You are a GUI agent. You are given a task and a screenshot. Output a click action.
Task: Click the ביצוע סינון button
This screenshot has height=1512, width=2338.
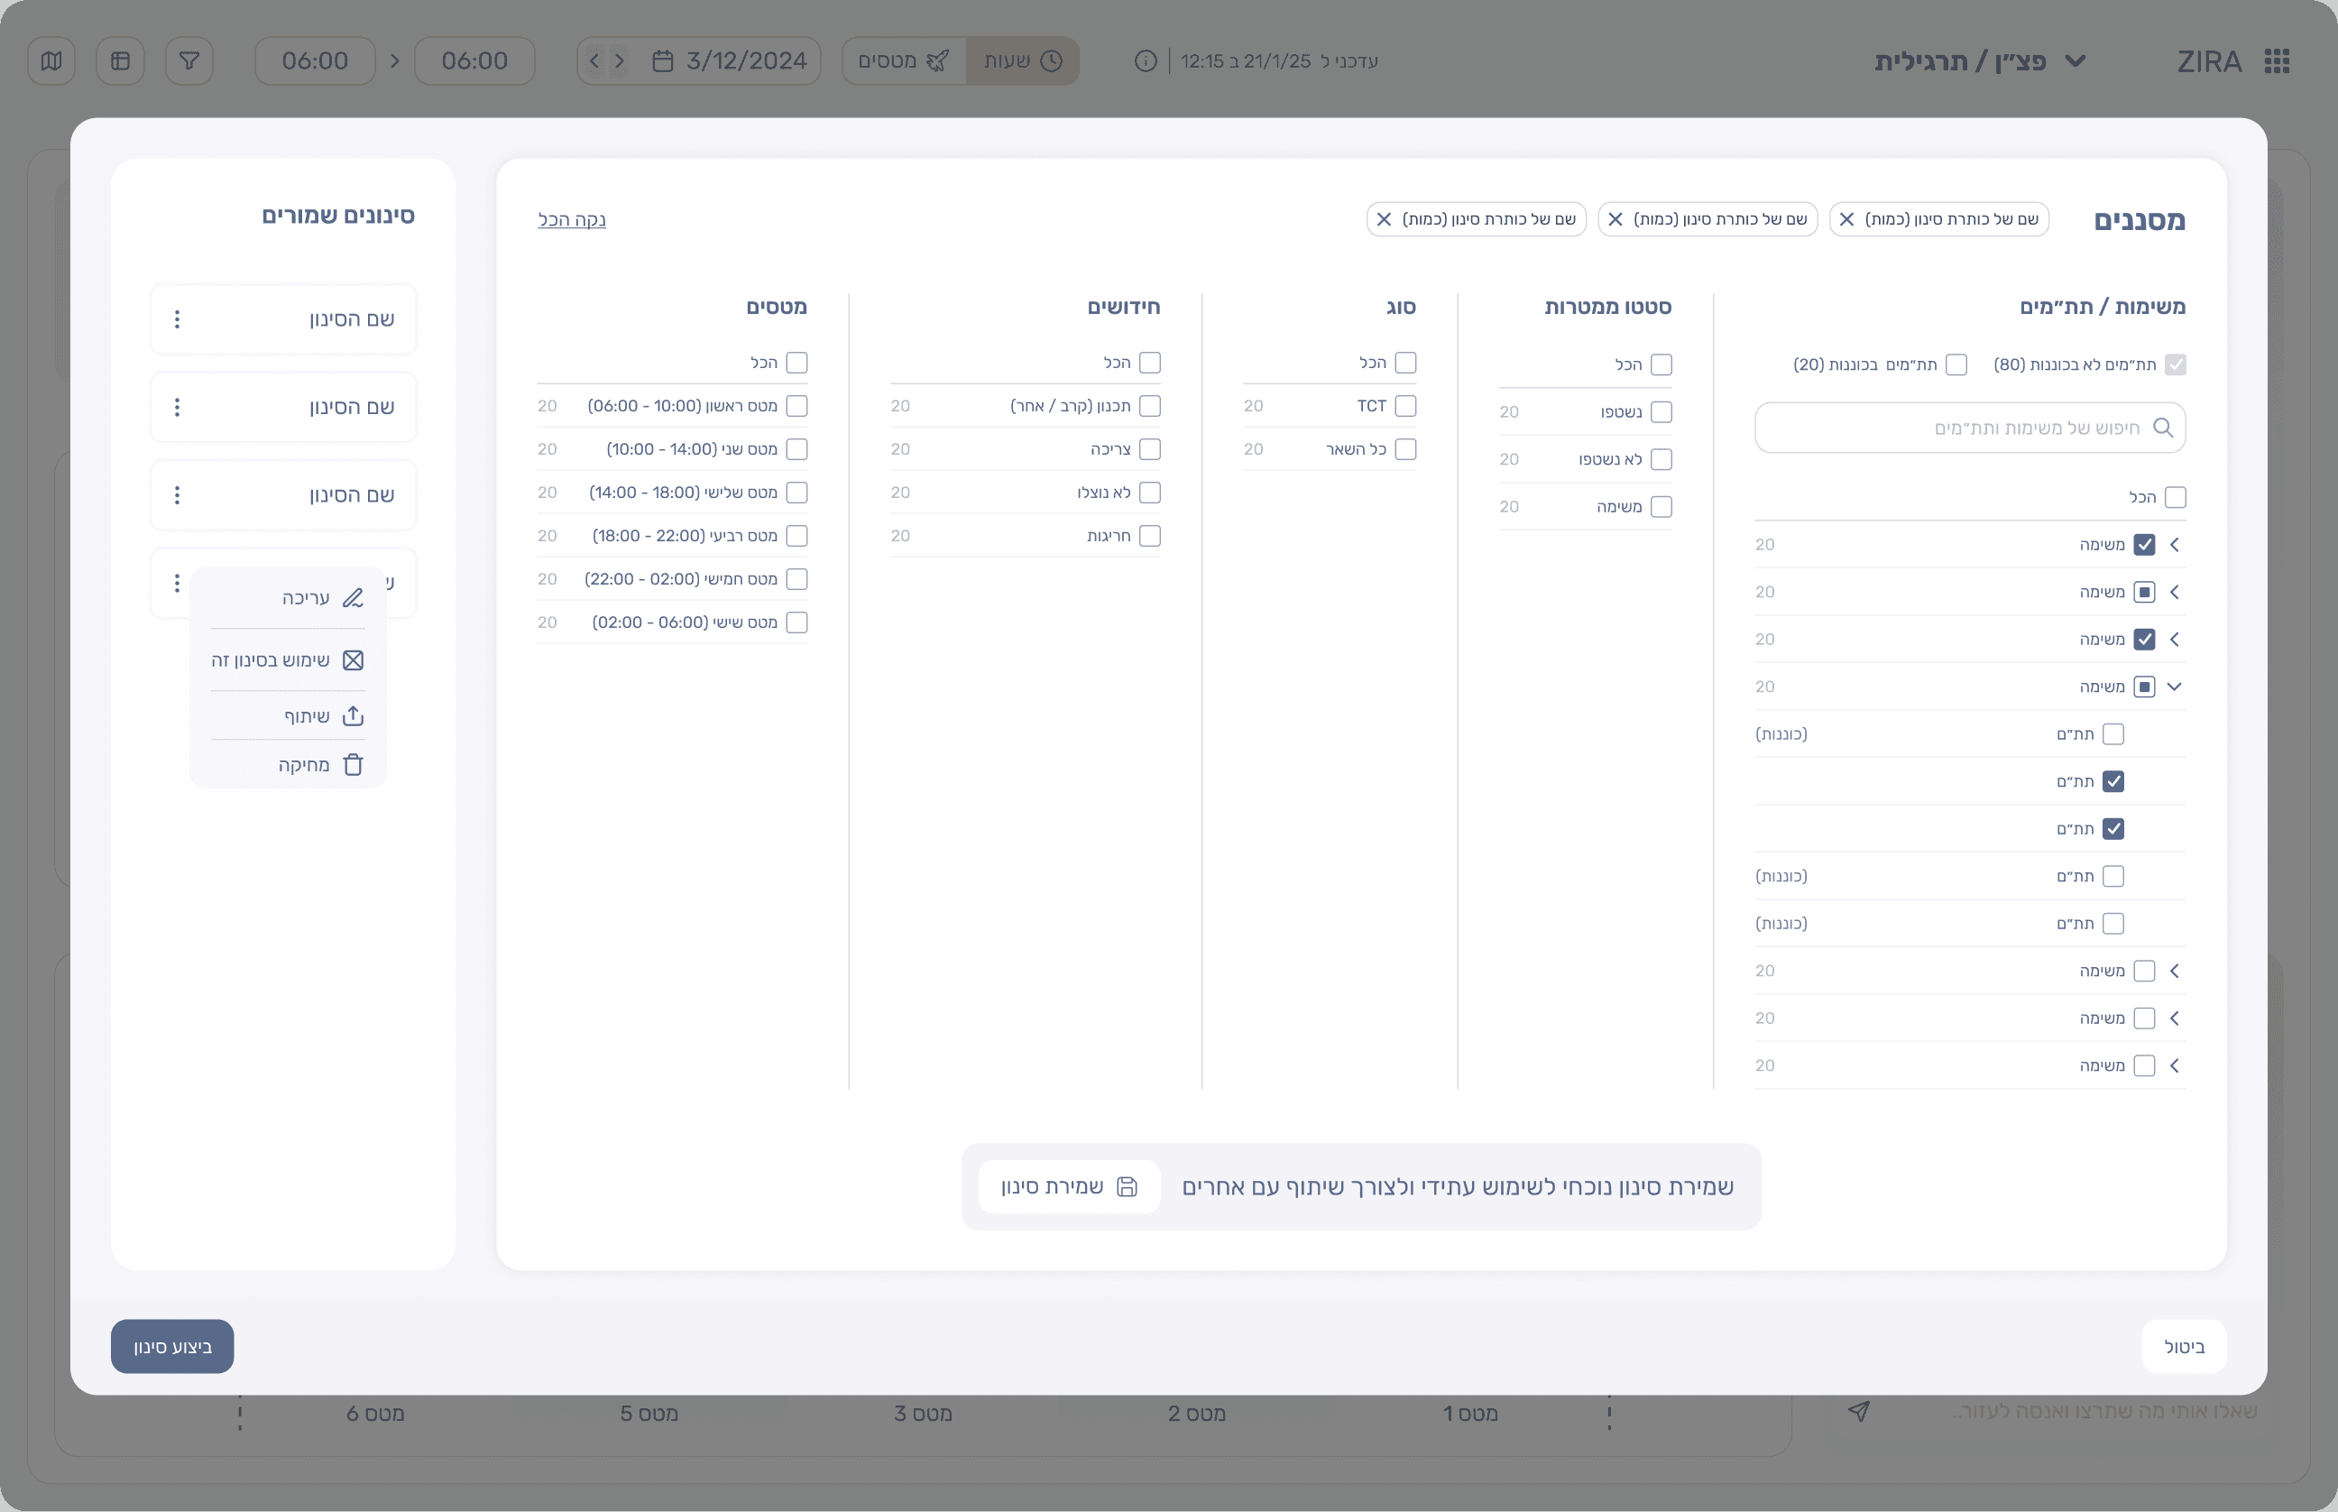(x=171, y=1346)
